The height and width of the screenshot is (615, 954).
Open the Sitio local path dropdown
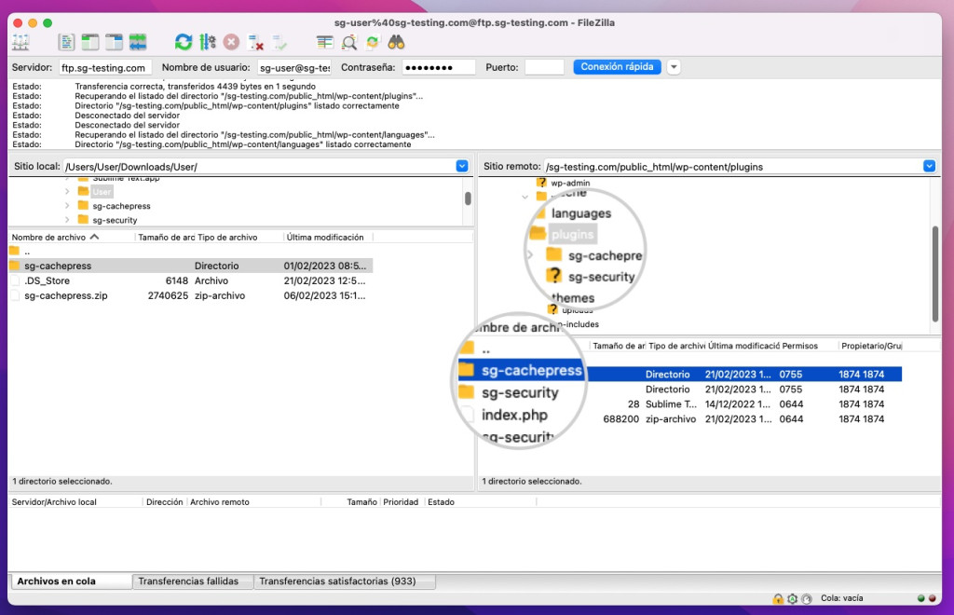pos(462,166)
